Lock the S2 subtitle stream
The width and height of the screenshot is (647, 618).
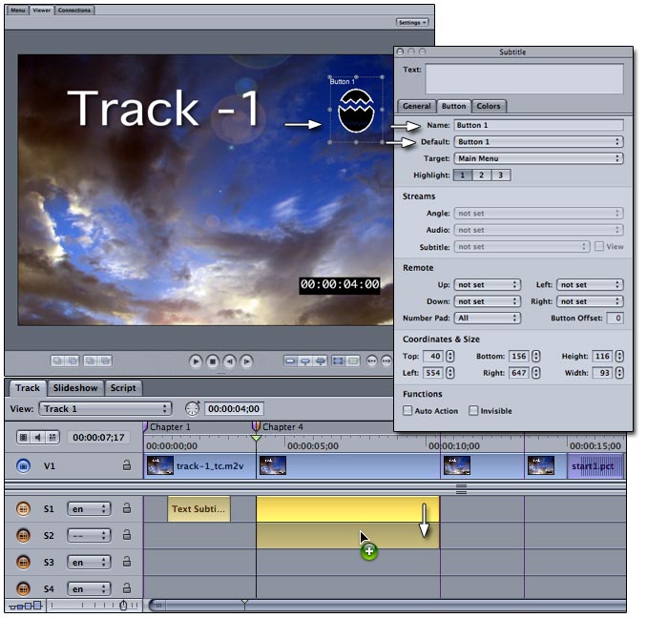127,535
